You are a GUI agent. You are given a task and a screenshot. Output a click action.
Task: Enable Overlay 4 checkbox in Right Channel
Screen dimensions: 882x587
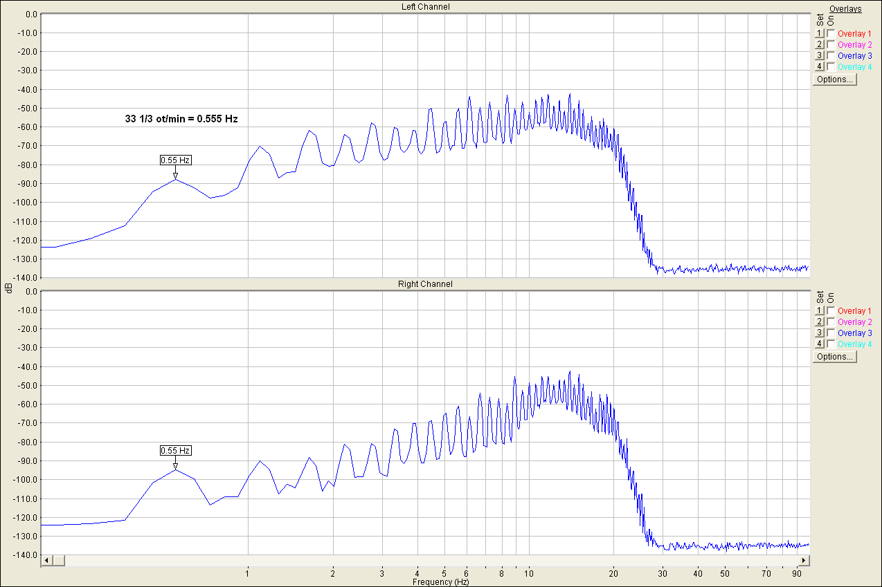pos(831,344)
